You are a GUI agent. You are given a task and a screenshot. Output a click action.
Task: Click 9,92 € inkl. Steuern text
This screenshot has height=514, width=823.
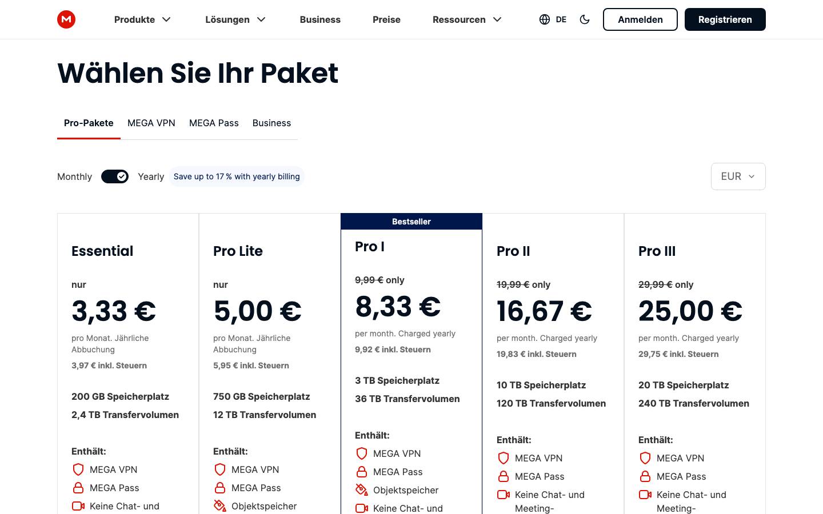pos(393,350)
